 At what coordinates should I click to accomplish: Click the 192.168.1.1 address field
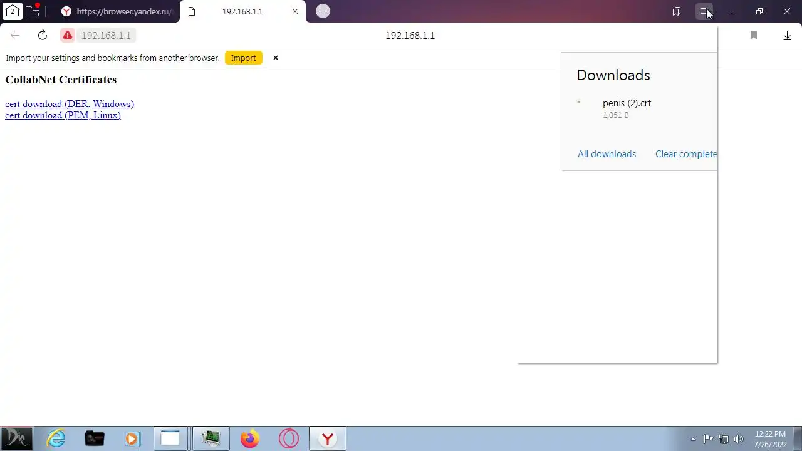(106, 35)
